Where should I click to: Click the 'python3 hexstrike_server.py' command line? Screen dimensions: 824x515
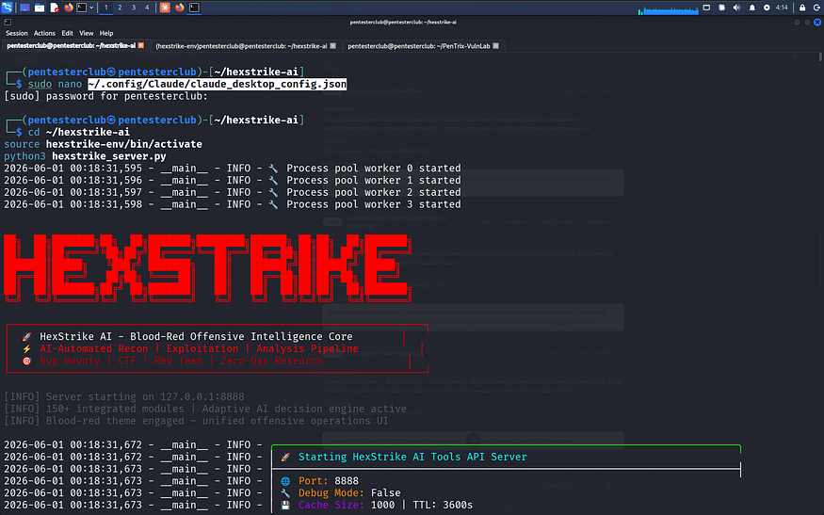(85, 156)
